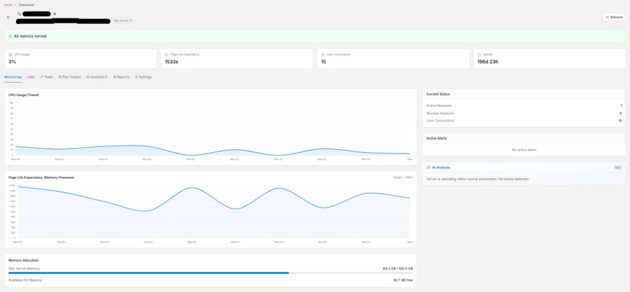Go to the Reports tab

[x=121, y=77]
